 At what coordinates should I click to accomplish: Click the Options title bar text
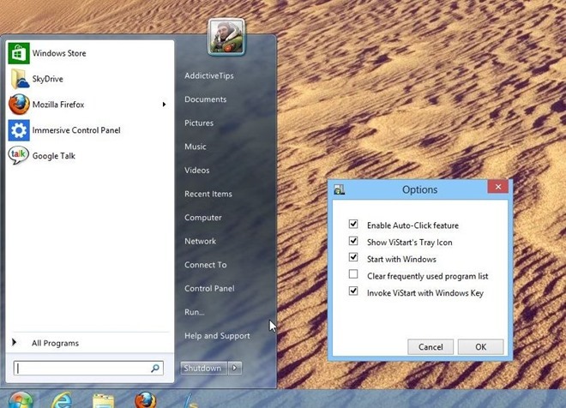pyautogui.click(x=420, y=189)
